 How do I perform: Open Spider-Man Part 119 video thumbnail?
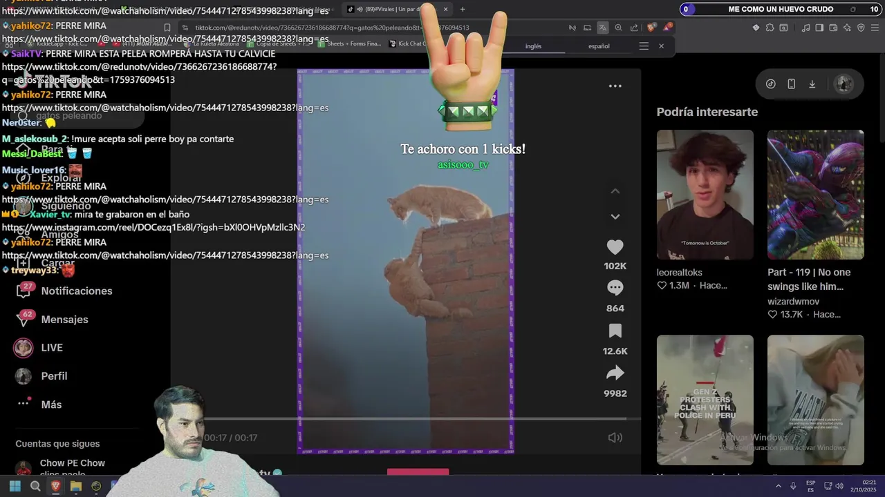click(x=815, y=195)
